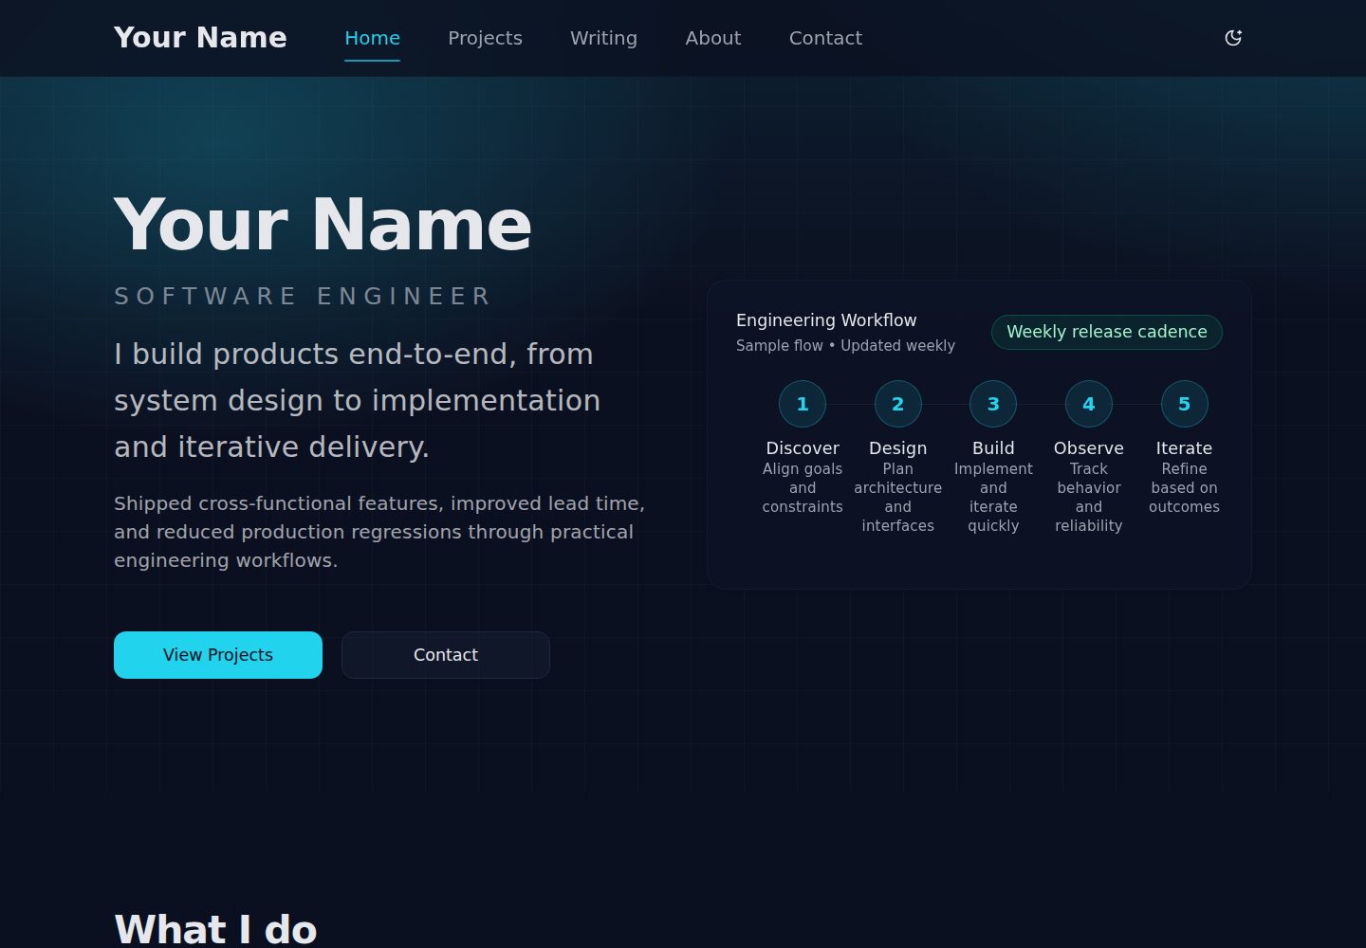Click the View Projects button

point(218,655)
